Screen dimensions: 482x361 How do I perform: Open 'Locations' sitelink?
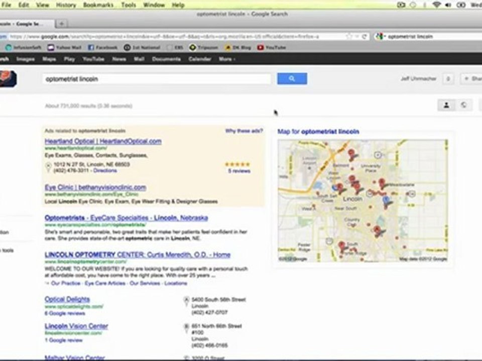[x=176, y=283]
